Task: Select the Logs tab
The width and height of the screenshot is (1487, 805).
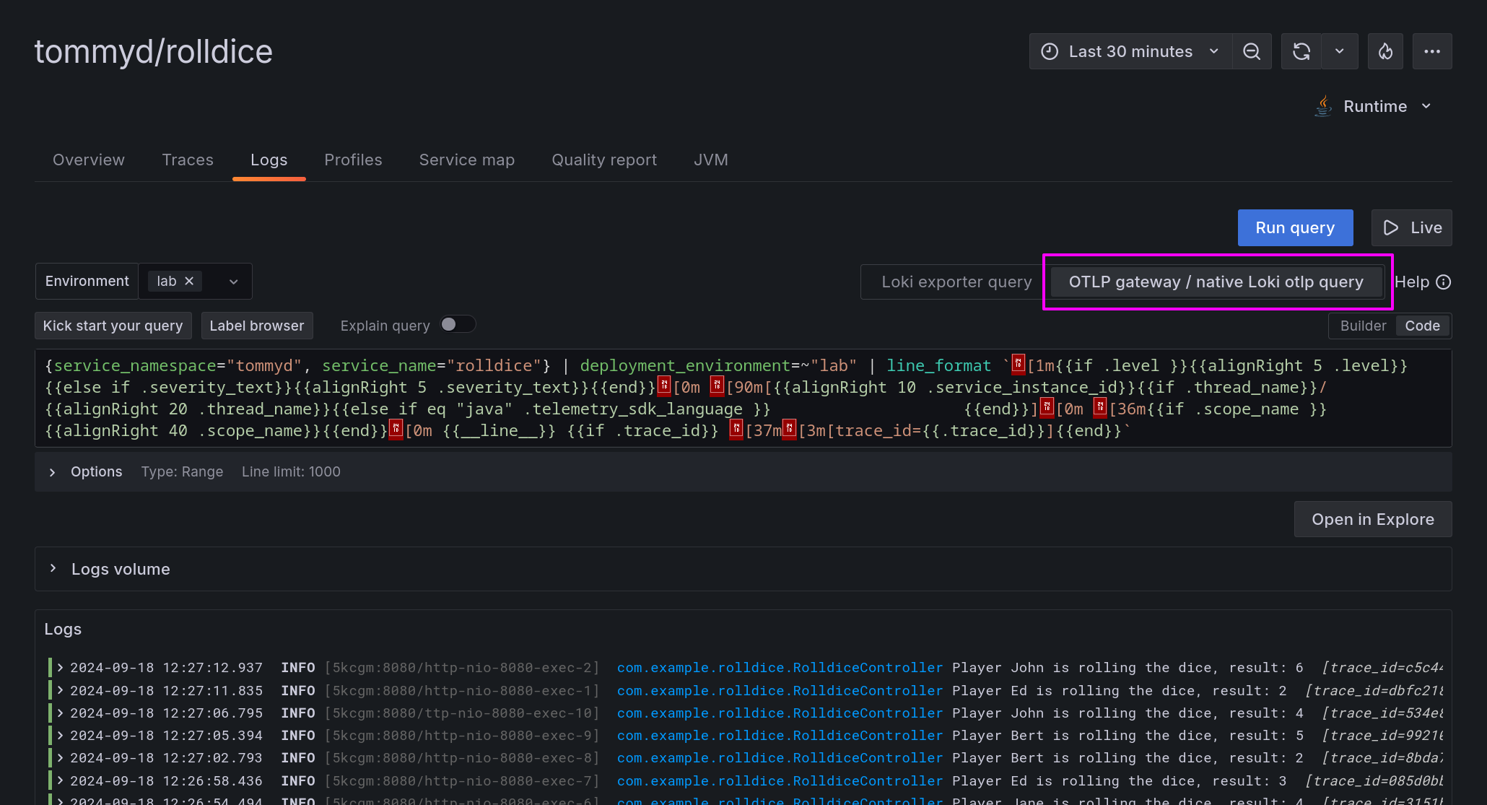Action: tap(269, 160)
